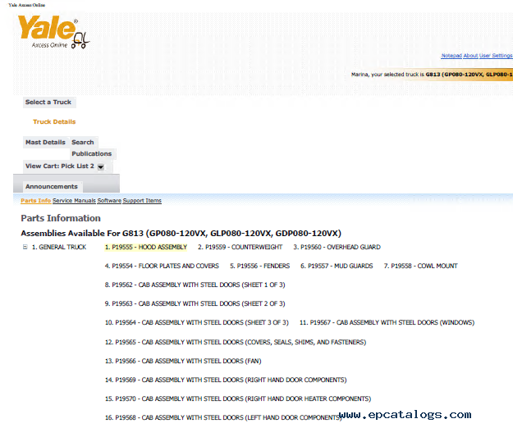Image resolution: width=513 pixels, height=428 pixels.
Task: Click Assemblies Available For G813 heading
Action: [181, 234]
